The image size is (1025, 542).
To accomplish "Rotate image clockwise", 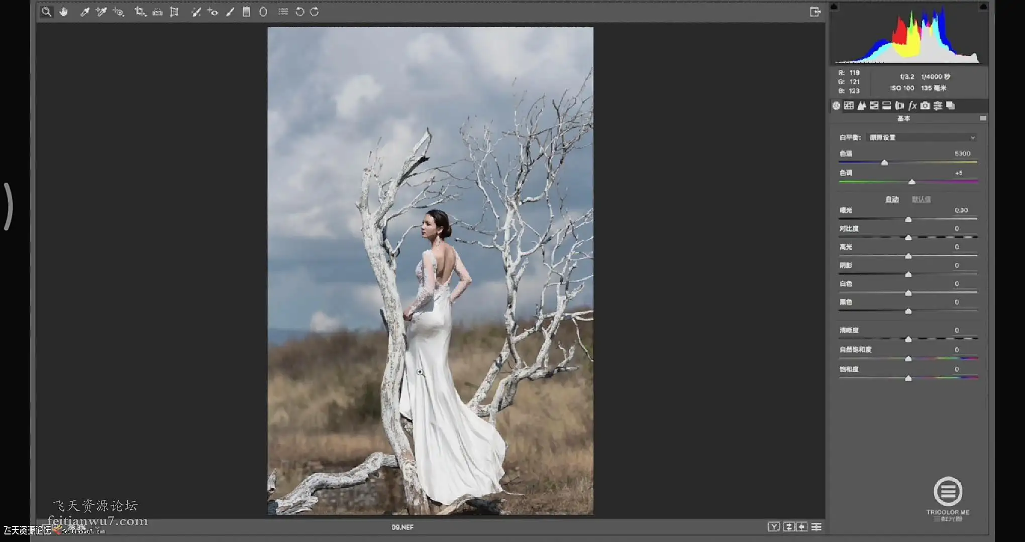I will point(315,12).
